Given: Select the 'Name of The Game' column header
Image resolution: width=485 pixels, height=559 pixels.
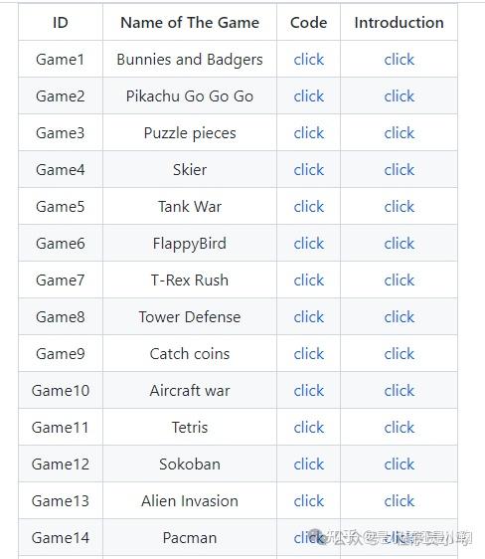Looking at the screenshot, I should tap(190, 23).
